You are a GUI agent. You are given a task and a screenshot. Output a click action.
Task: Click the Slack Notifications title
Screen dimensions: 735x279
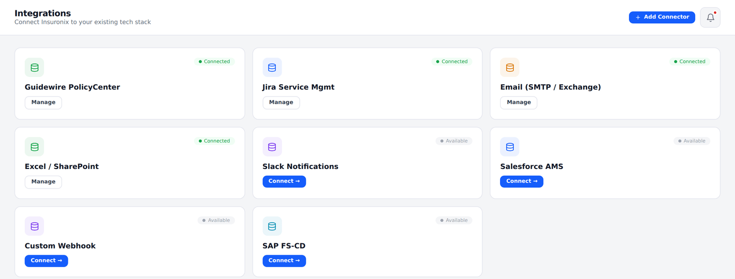click(x=300, y=166)
